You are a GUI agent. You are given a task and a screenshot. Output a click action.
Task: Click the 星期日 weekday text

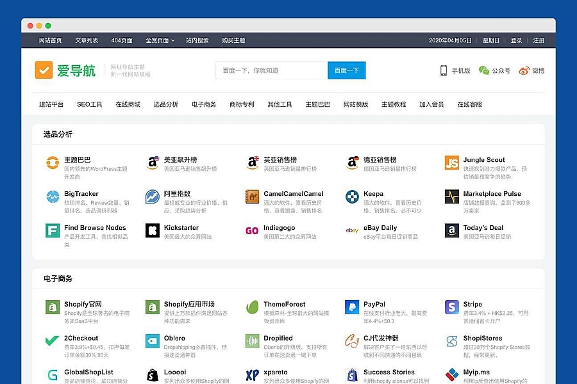click(491, 40)
